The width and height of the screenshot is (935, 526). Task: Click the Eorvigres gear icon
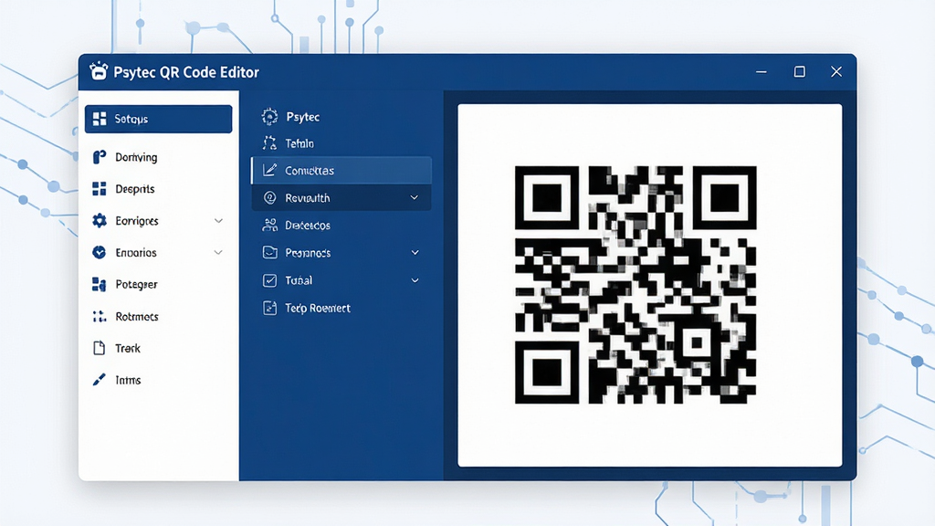[x=99, y=221]
